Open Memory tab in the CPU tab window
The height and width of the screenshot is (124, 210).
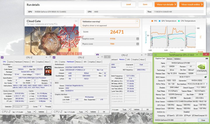[x=27, y=62]
